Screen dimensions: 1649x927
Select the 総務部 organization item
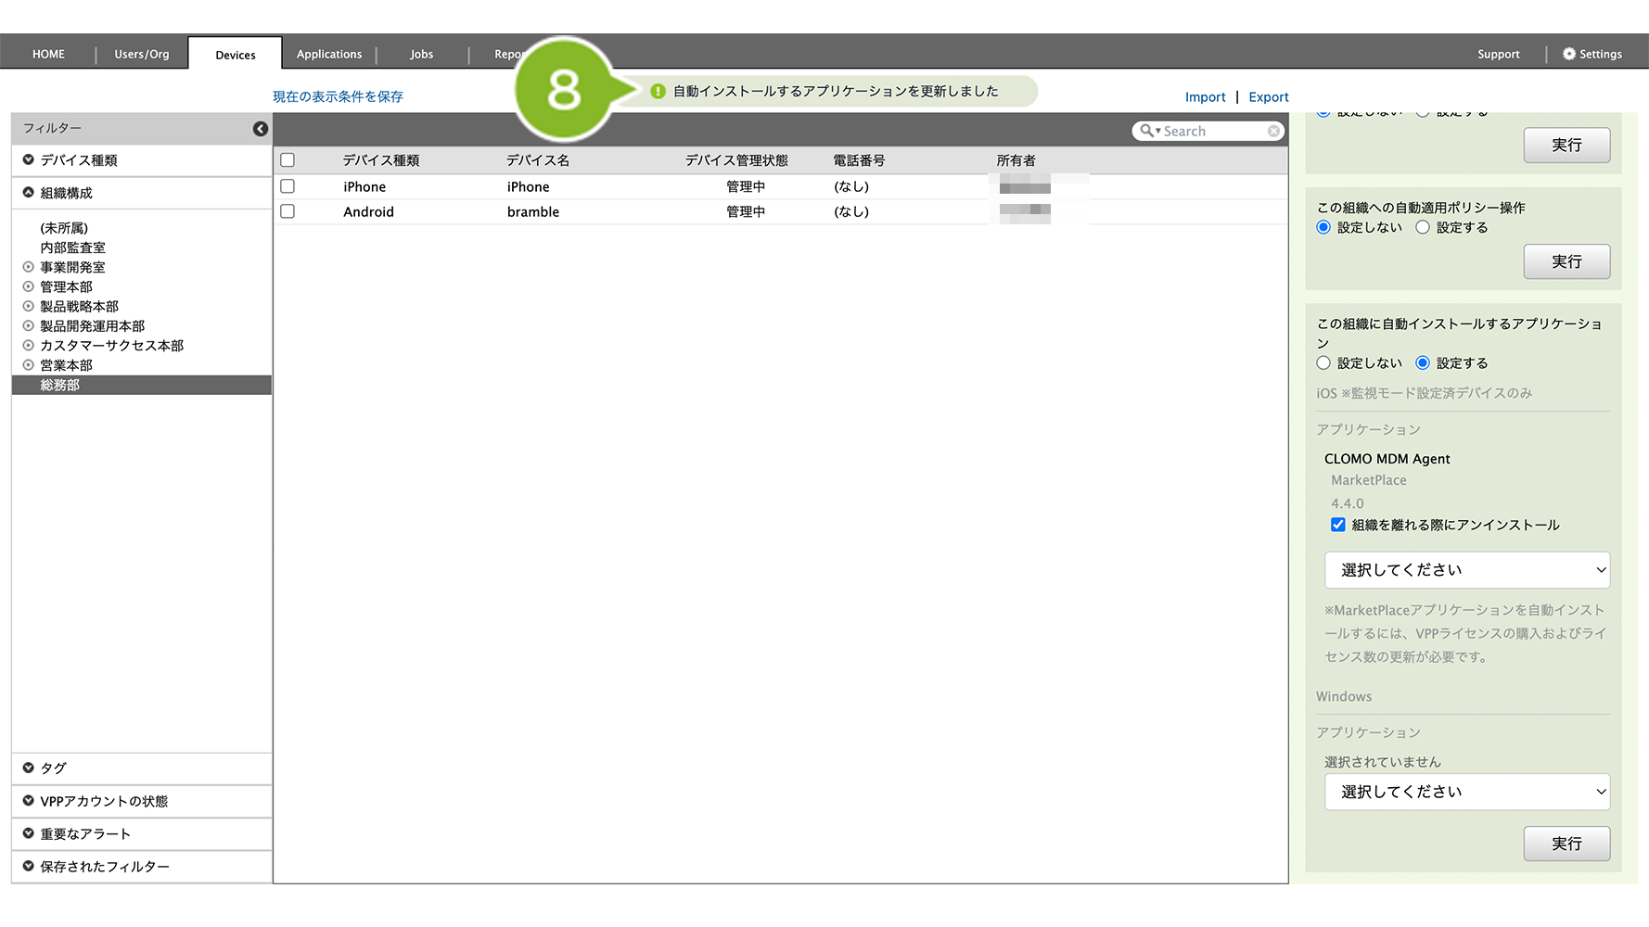[60, 385]
